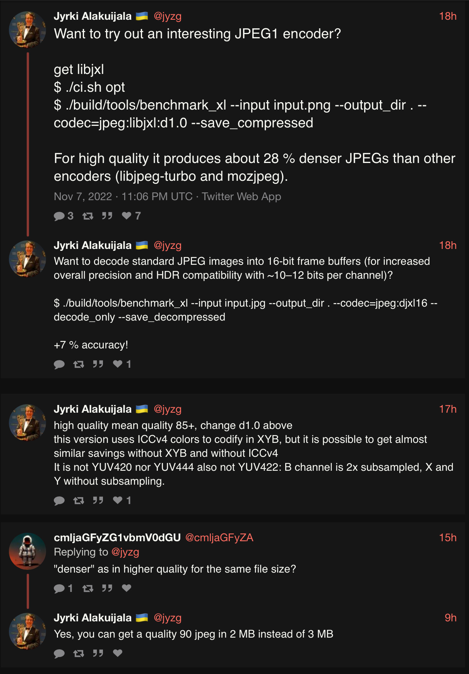Like the quality 90 jpeg reply
Image resolution: width=469 pixels, height=674 pixels.
[118, 653]
